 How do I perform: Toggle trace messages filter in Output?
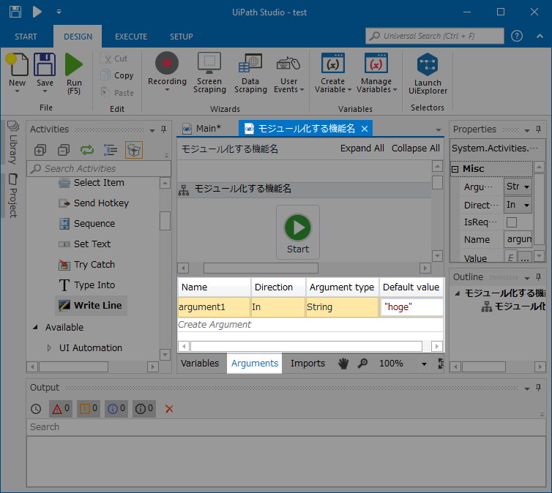click(x=144, y=409)
